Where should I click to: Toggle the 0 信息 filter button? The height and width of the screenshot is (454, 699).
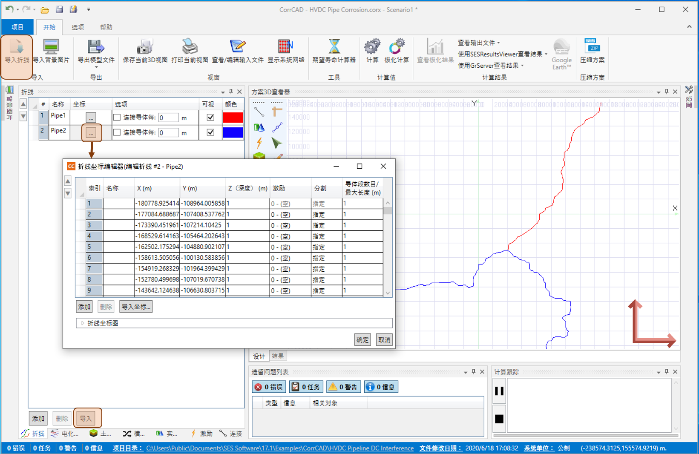(x=381, y=387)
